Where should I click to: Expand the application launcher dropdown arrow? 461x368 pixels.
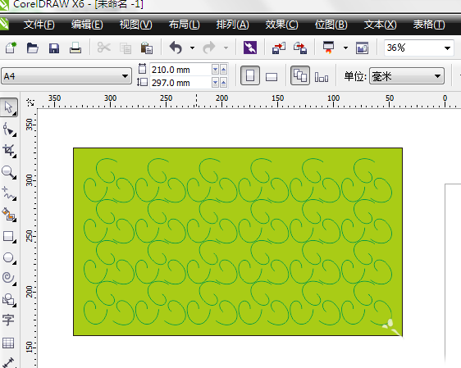pyautogui.click(x=345, y=48)
